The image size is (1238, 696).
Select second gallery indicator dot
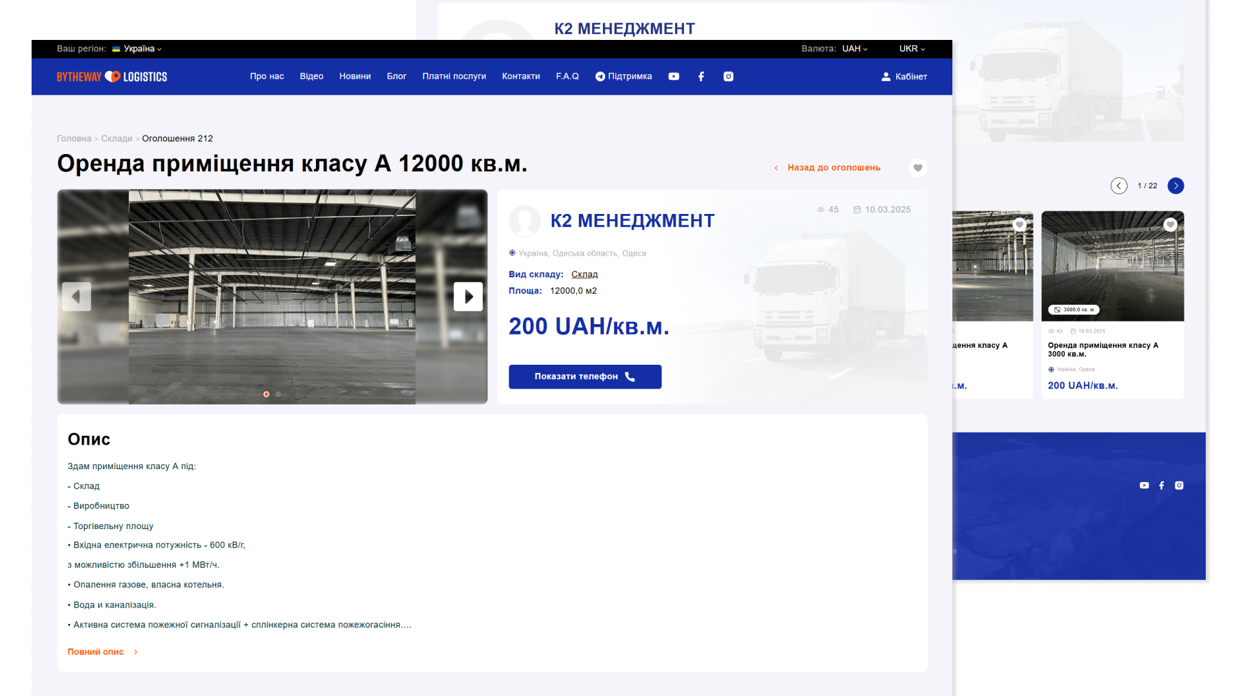click(x=278, y=394)
